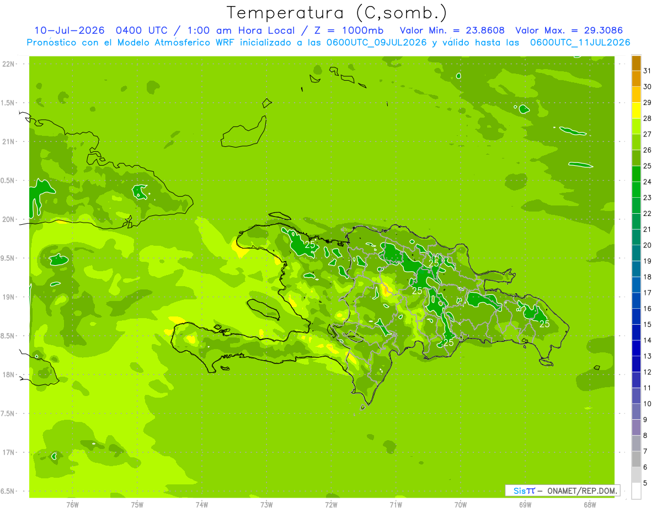Click the '7.5N' latitude tick label
Viewport: 662px width, 512px height.
(x=8, y=414)
